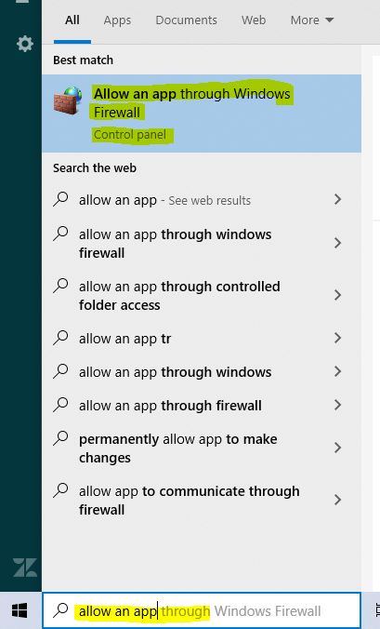Click magnifier icon beside 'allow an app through firewall'
380x629 pixels.
(61, 405)
